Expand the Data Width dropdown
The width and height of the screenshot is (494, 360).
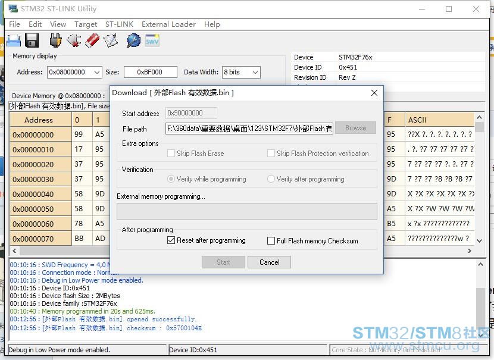click(x=255, y=72)
